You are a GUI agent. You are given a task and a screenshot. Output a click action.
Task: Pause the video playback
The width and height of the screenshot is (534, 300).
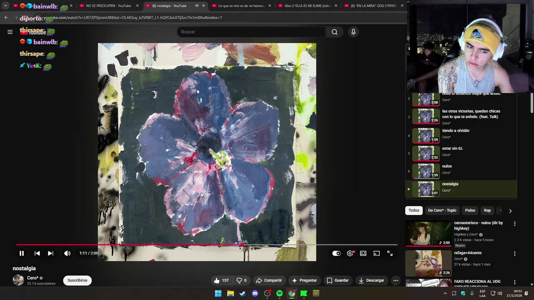click(x=22, y=253)
